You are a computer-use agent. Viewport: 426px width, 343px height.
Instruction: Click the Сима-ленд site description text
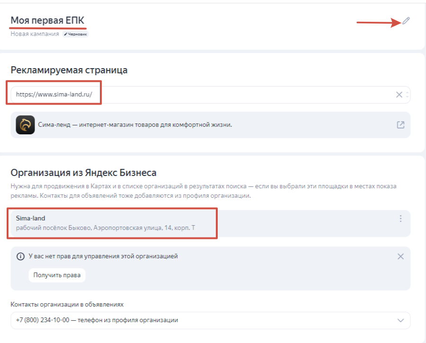135,125
